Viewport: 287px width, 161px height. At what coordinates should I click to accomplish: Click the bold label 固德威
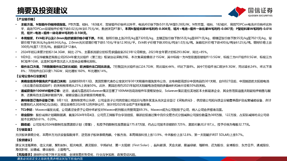[25, 124]
